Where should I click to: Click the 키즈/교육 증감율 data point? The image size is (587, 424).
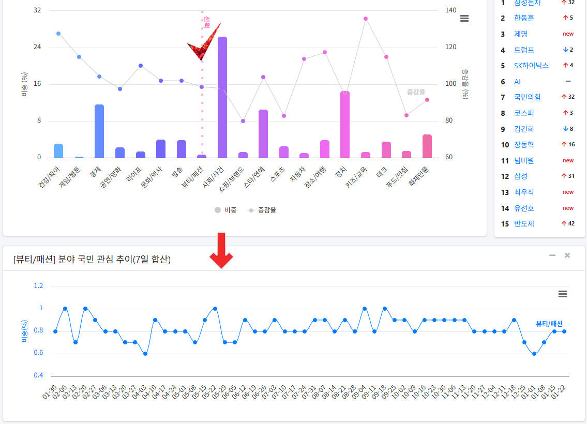pyautogui.click(x=366, y=19)
